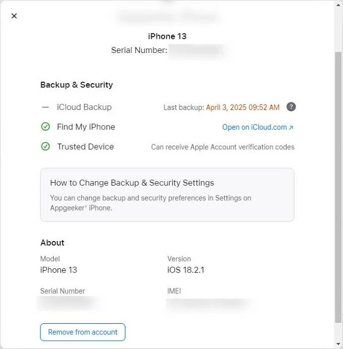Click the green checkmark beside Trusted Device

click(x=45, y=147)
